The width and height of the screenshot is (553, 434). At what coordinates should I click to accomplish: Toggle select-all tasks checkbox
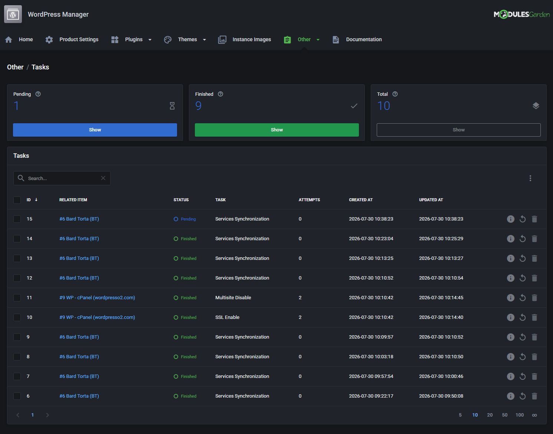click(x=17, y=200)
